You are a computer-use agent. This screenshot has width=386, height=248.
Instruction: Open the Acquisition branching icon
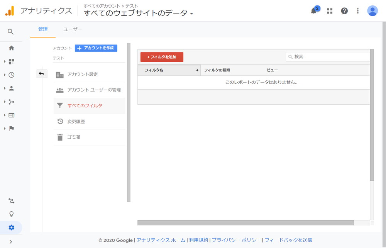[11, 102]
